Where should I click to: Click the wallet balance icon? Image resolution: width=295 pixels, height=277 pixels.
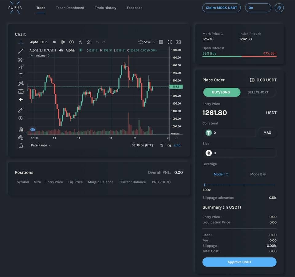252,80
